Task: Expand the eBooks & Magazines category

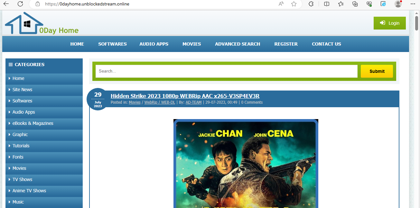Action: [x=33, y=123]
